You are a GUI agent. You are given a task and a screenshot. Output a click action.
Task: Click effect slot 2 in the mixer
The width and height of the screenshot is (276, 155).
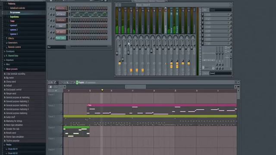(217, 19)
